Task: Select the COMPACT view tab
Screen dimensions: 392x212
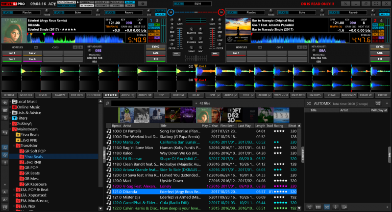Action: point(87,2)
